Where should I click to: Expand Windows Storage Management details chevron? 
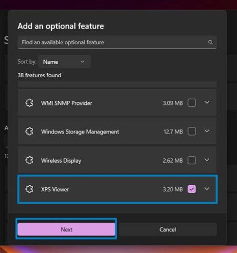pos(207,131)
